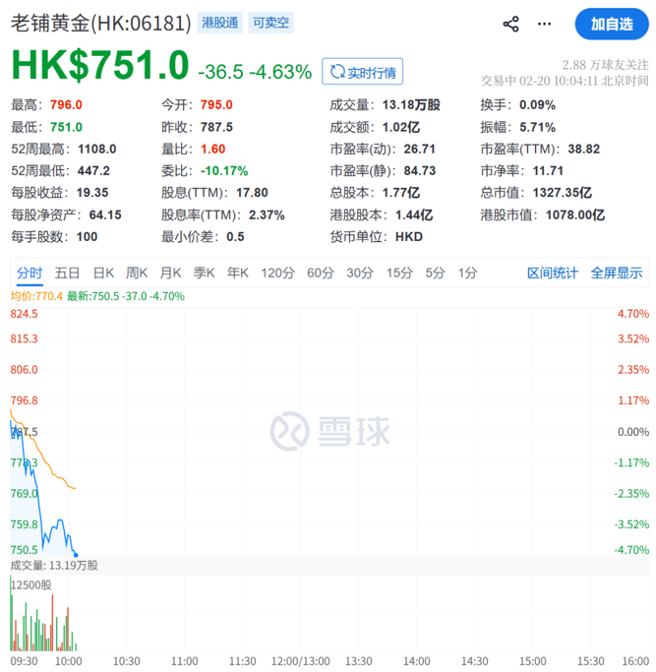
Task: Switch to 5分 interval tab
Action: [x=436, y=273]
